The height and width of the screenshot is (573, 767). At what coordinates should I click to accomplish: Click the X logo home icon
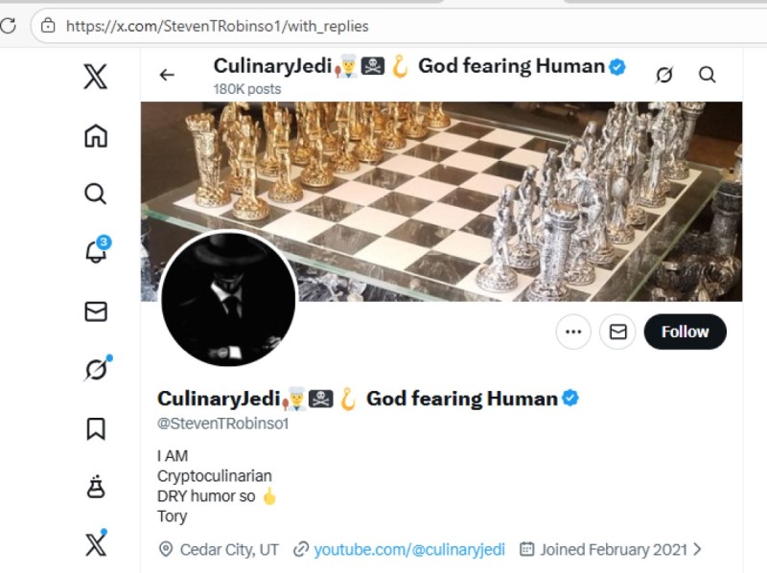click(95, 76)
